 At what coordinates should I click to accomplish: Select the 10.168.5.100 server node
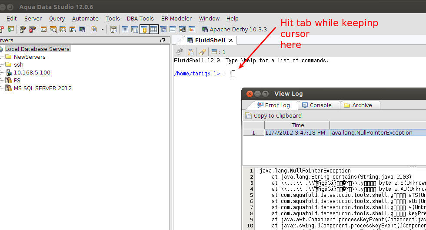coord(32,73)
